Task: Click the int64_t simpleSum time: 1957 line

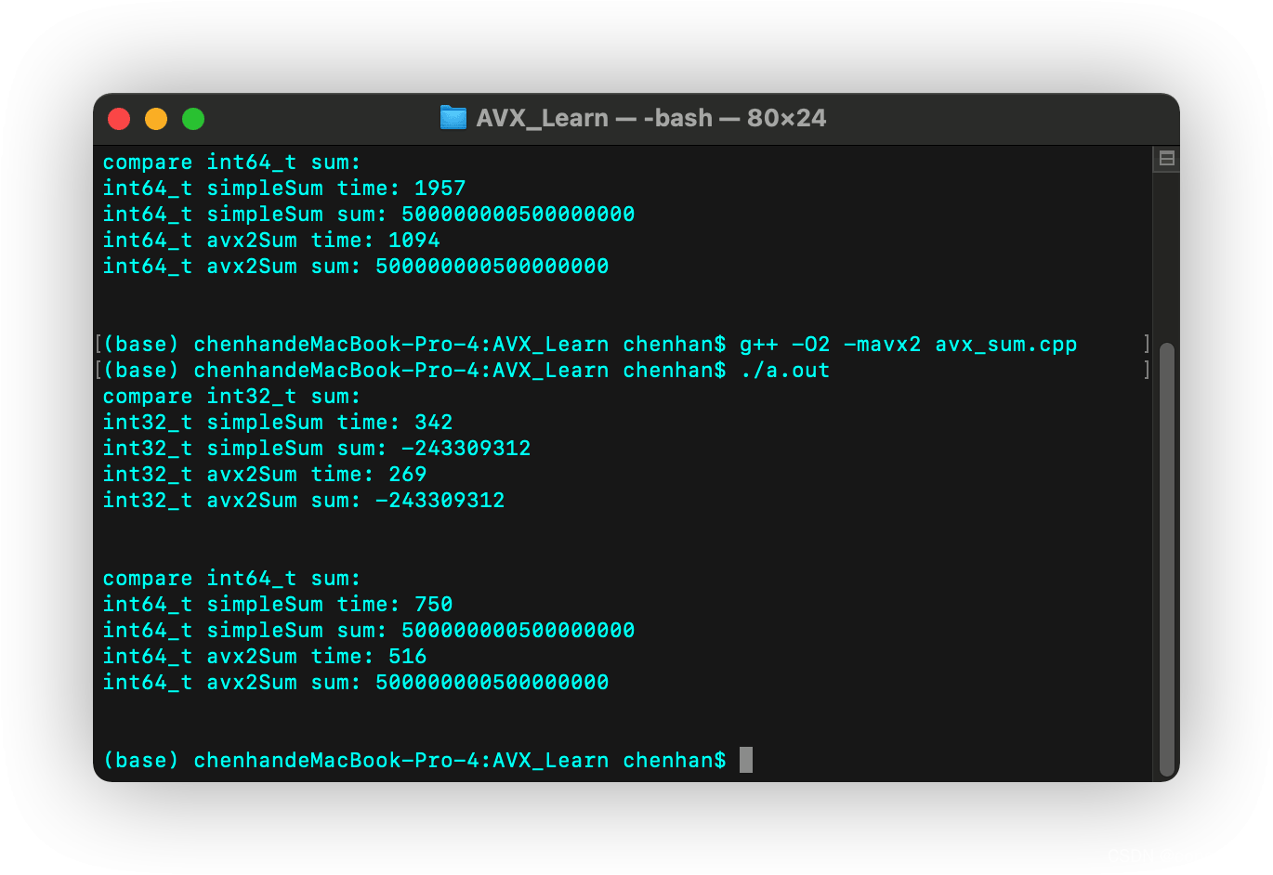Action: 283,189
